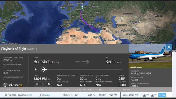This screenshot has width=176, height=99.
Task: Open the Berlin (BER) link in the flight row
Action: coord(45,95)
